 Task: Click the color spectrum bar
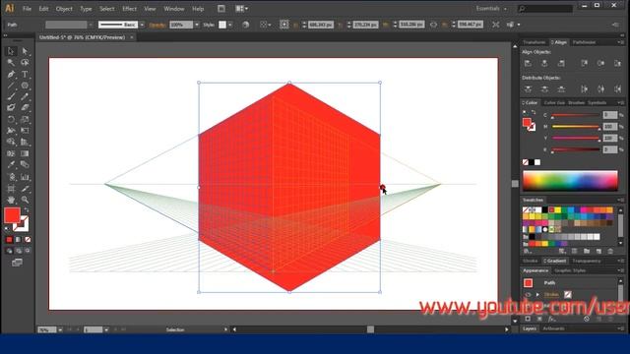pos(570,180)
